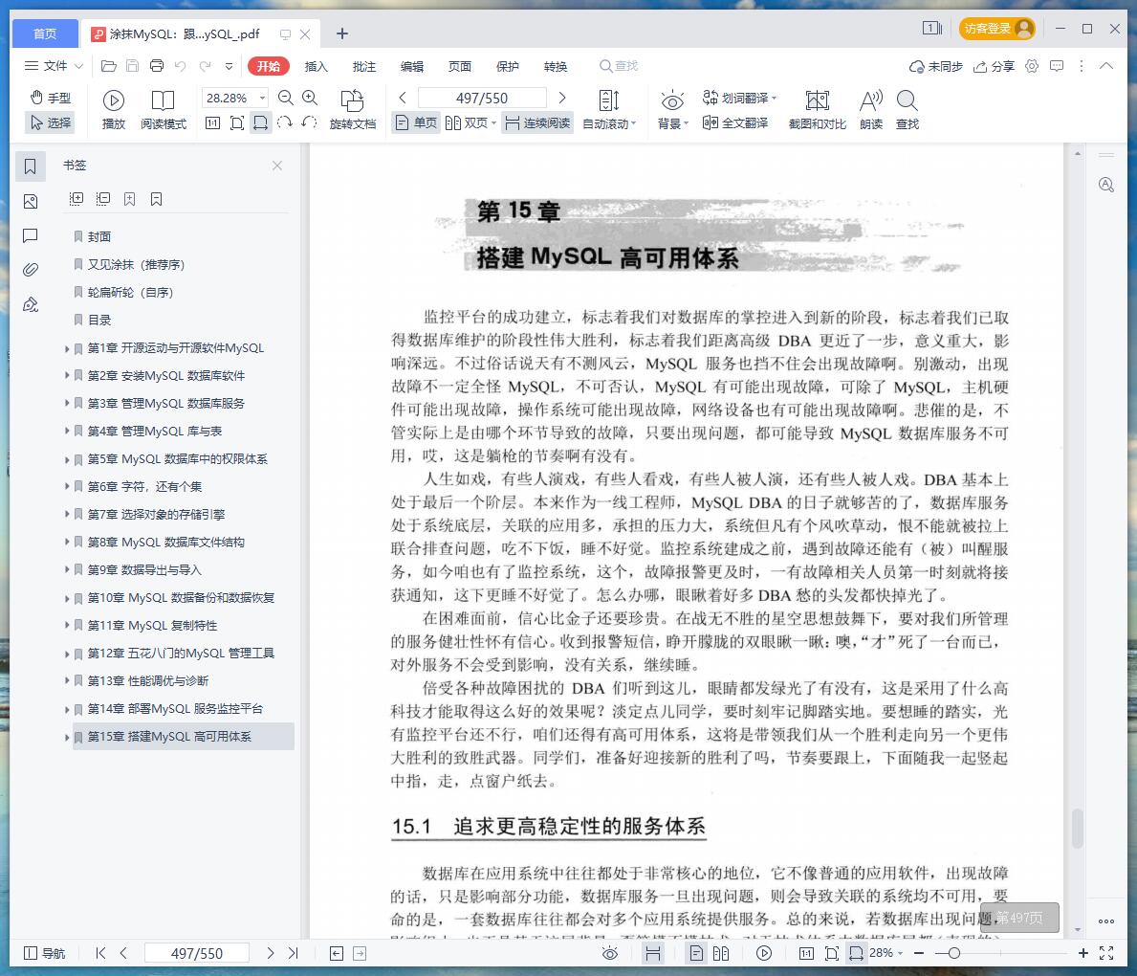Open the 编辑 edit tab
1137x976 pixels.
tap(412, 66)
